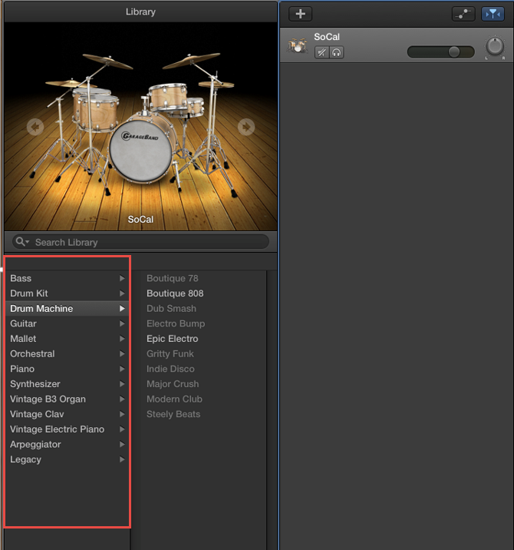Select the SoCal track header name
Screen dimensions: 514x550
pyautogui.click(x=327, y=37)
